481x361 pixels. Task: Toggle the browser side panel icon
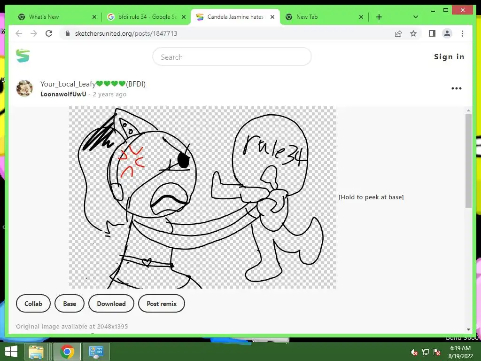coord(432,33)
